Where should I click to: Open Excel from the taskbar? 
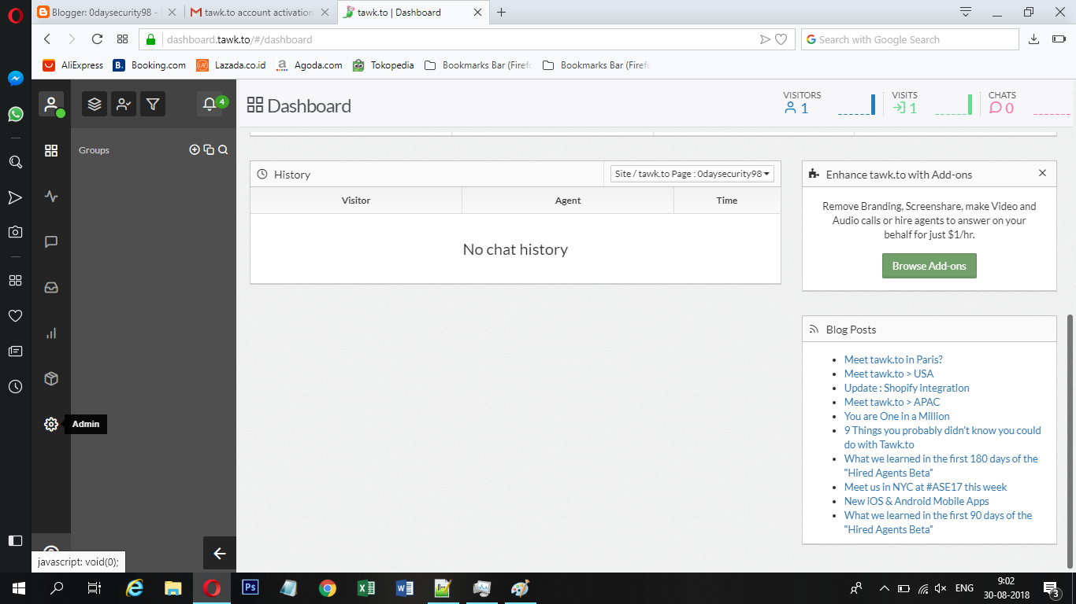366,587
